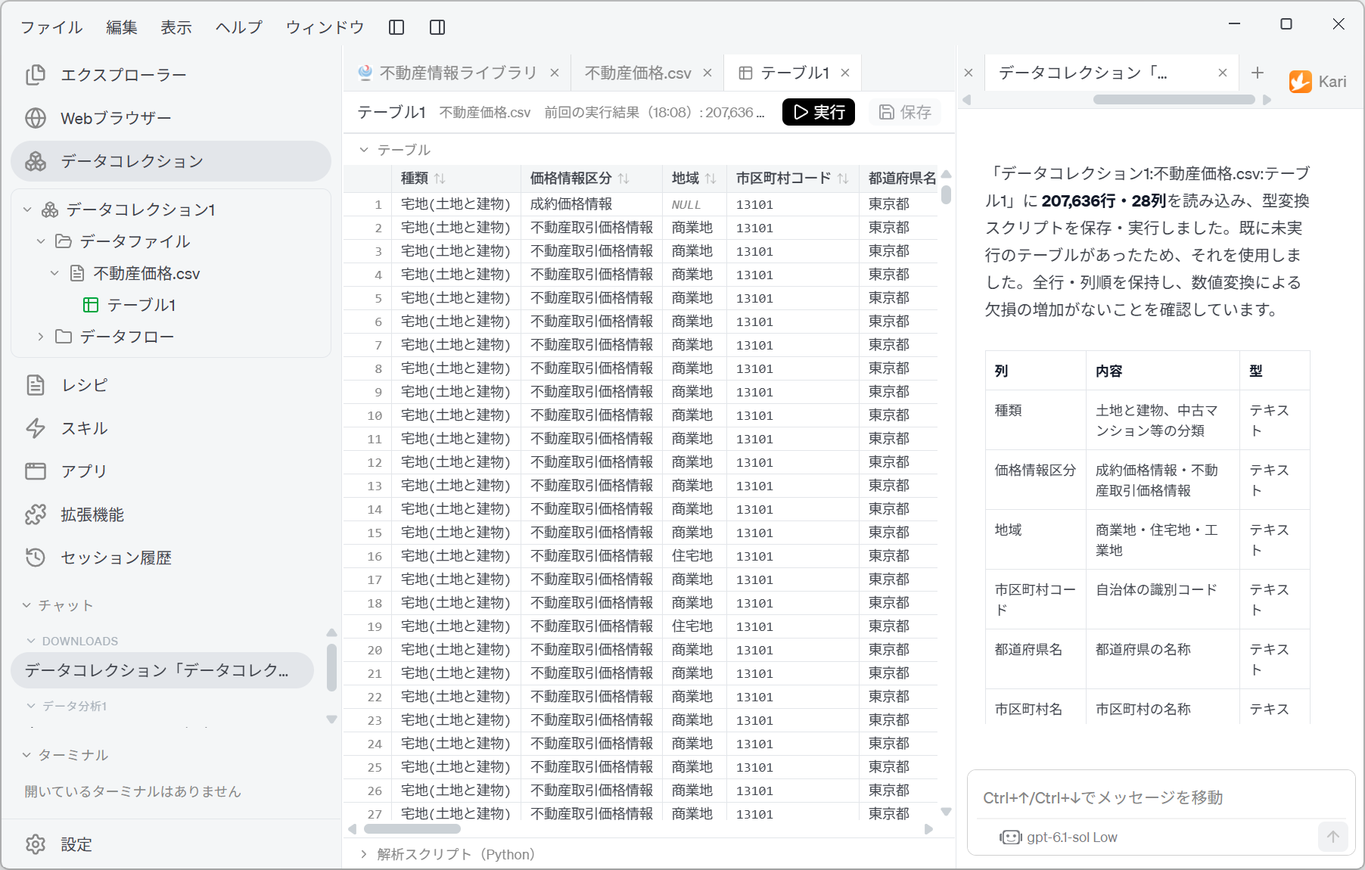Open the アプリ sidebar item
This screenshot has width=1365, height=870.
coord(171,471)
